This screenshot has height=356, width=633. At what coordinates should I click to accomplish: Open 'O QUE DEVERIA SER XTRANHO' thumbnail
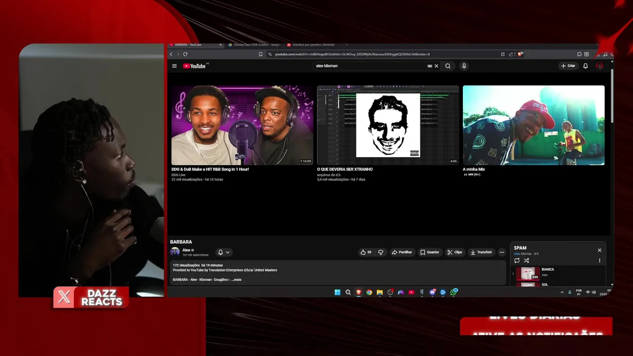(388, 125)
